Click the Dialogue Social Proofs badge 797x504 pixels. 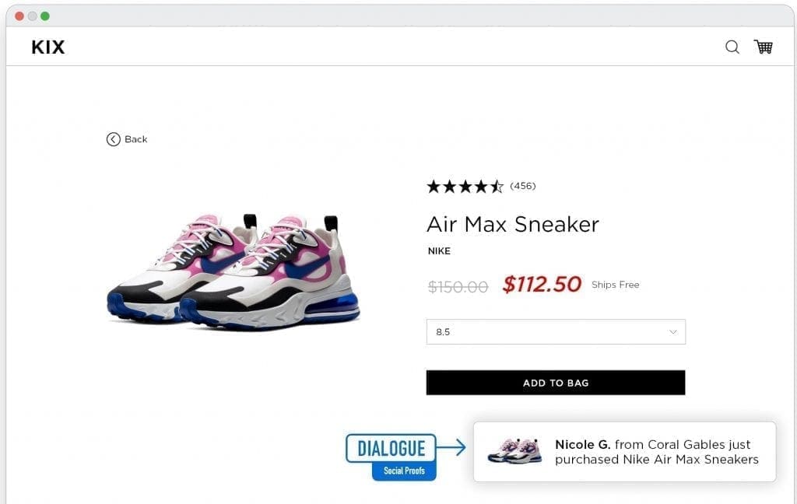[391, 457]
